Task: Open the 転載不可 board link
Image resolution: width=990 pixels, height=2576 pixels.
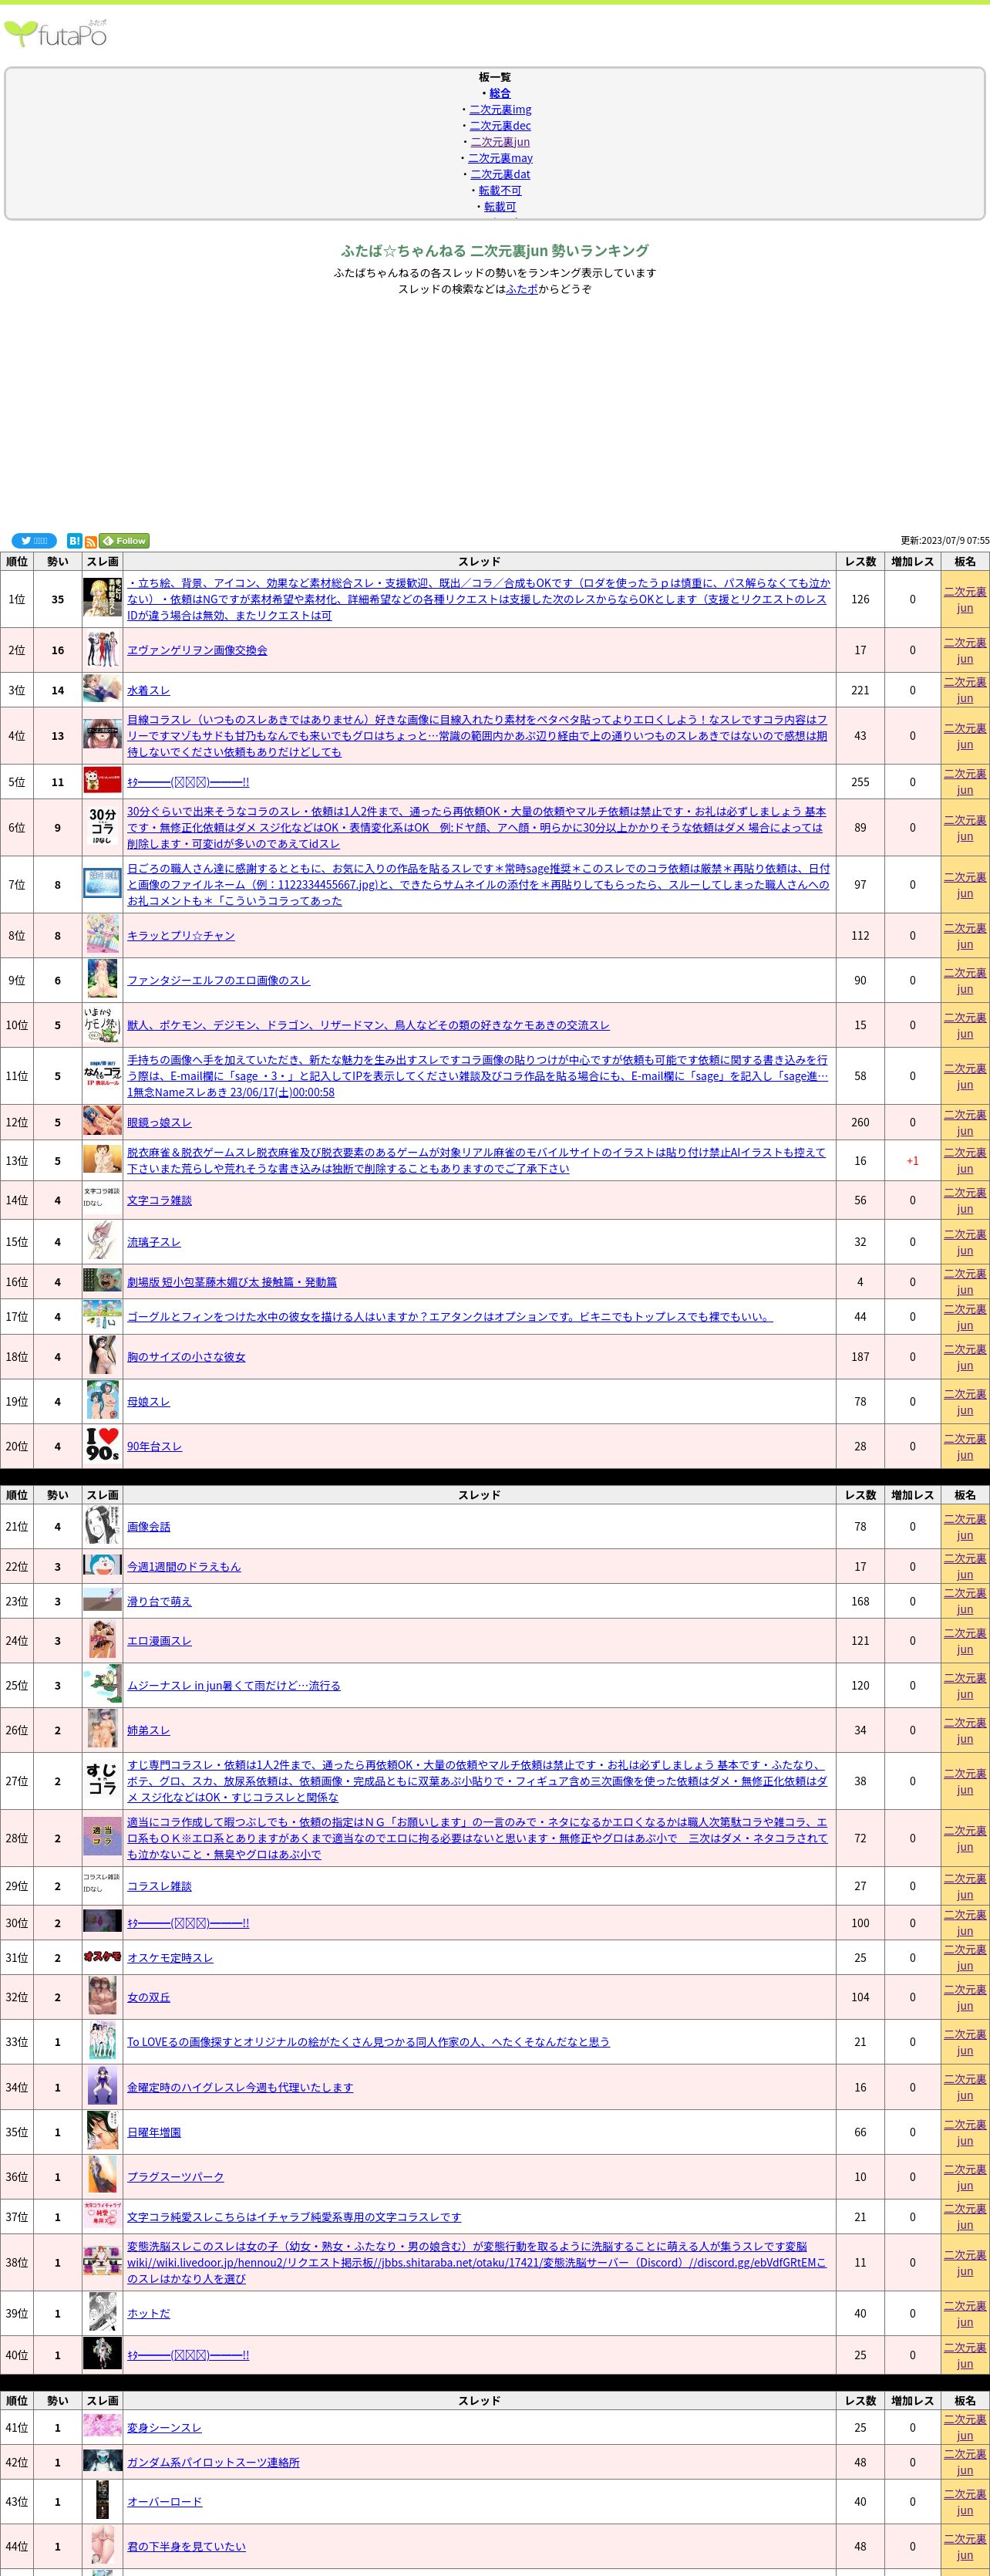Action: tap(500, 190)
